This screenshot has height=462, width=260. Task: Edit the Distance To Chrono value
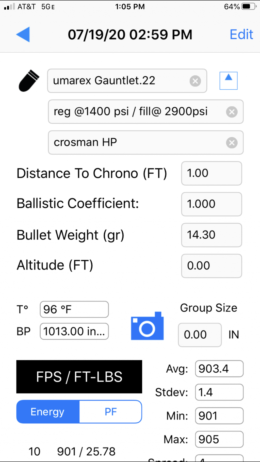pyautogui.click(x=212, y=173)
